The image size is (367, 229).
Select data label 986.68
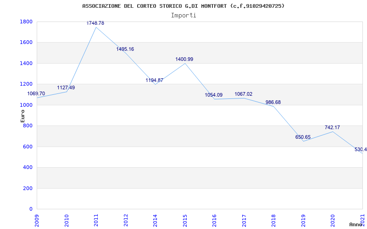point(273,102)
